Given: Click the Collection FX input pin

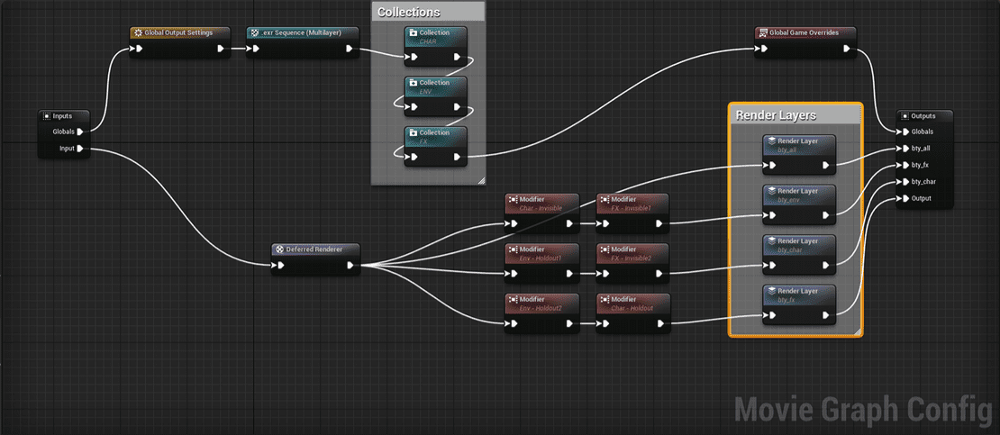Looking at the screenshot, I should coord(414,157).
